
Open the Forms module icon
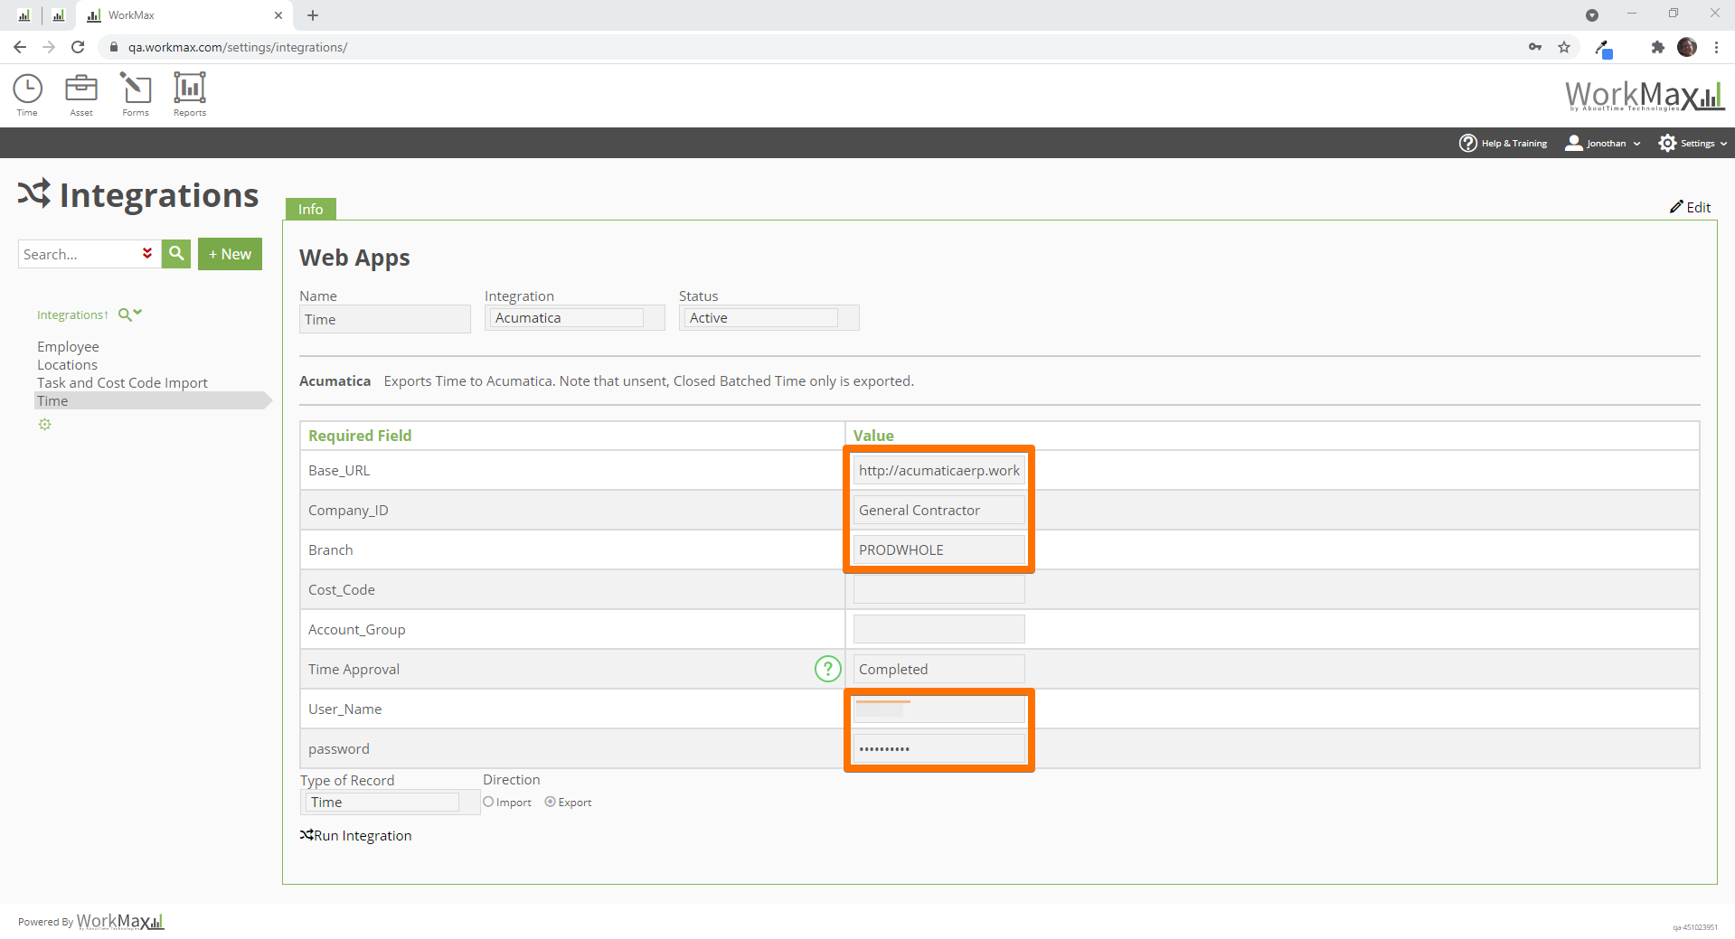click(136, 95)
